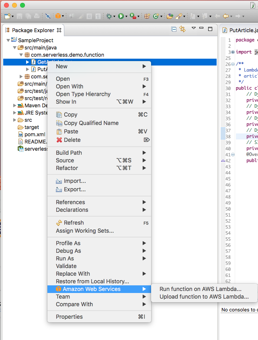Screen dimensions: 258x340
Task: Open the AWS toolkit dropdown arrow
Action: click(63, 16)
